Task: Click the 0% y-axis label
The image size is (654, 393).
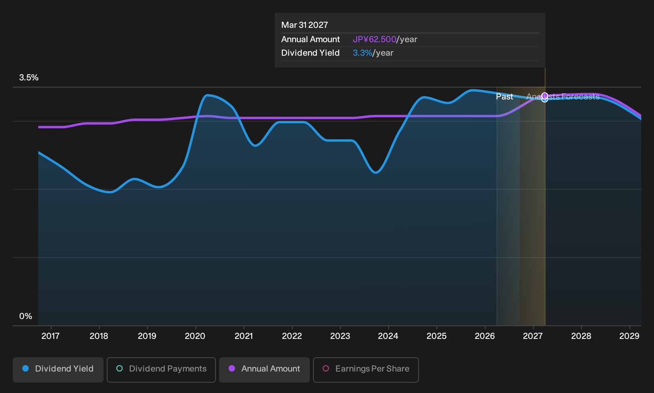Action: pos(25,316)
